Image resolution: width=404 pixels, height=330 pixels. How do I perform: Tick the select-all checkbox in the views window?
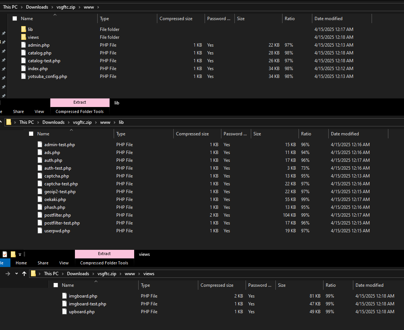coord(56,285)
